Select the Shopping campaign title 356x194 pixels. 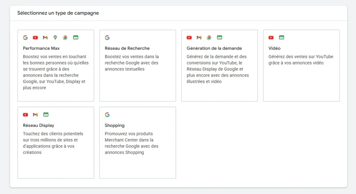tap(114, 125)
